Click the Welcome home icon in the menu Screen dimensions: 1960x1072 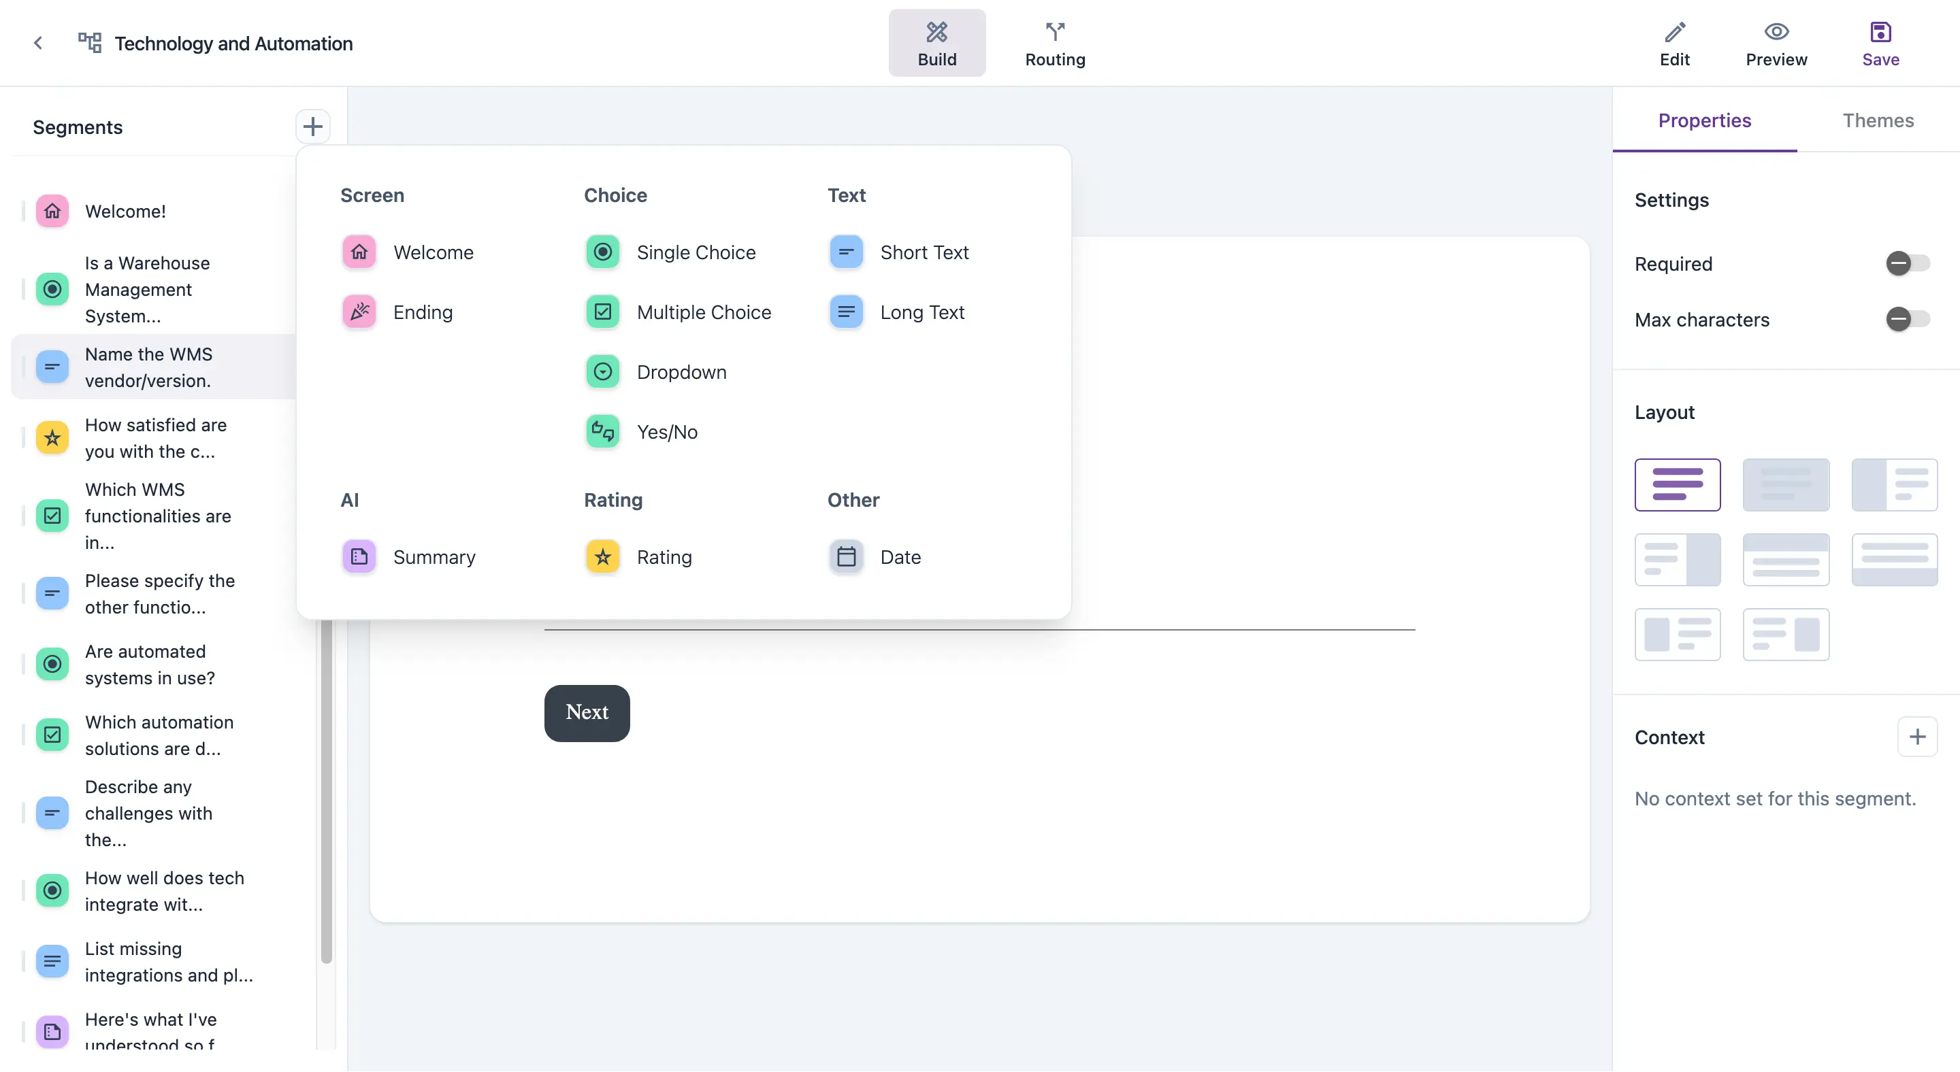[x=359, y=252]
